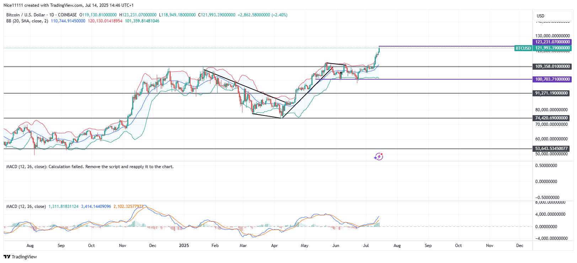
Task: Click the Bitcoin / U.S. Dollar symbol title
Action: coord(26,15)
